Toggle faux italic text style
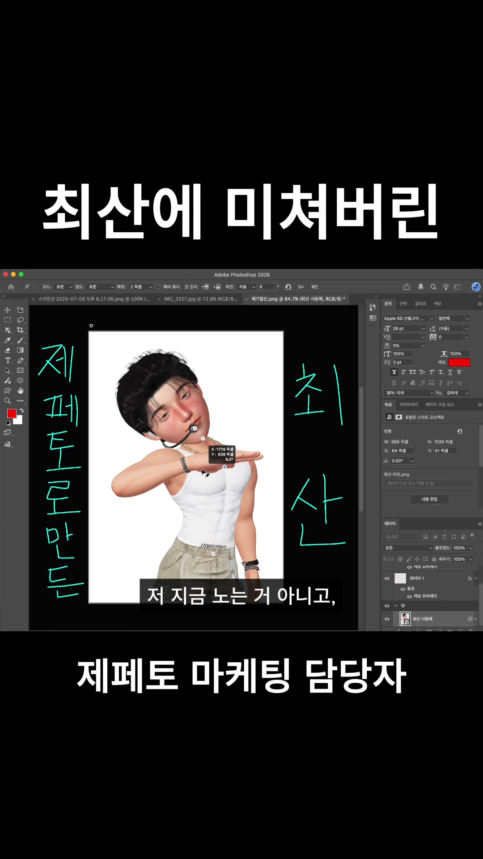This screenshot has height=859, width=483. pyautogui.click(x=403, y=372)
